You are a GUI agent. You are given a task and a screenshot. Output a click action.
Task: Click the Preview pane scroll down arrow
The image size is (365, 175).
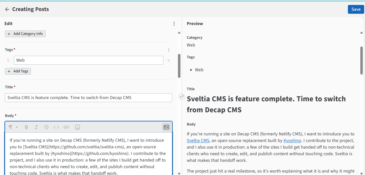[x=361, y=173]
